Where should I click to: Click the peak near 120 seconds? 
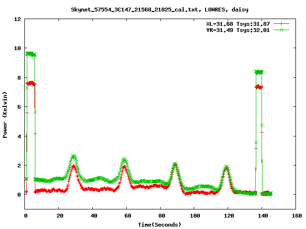[x=226, y=167]
